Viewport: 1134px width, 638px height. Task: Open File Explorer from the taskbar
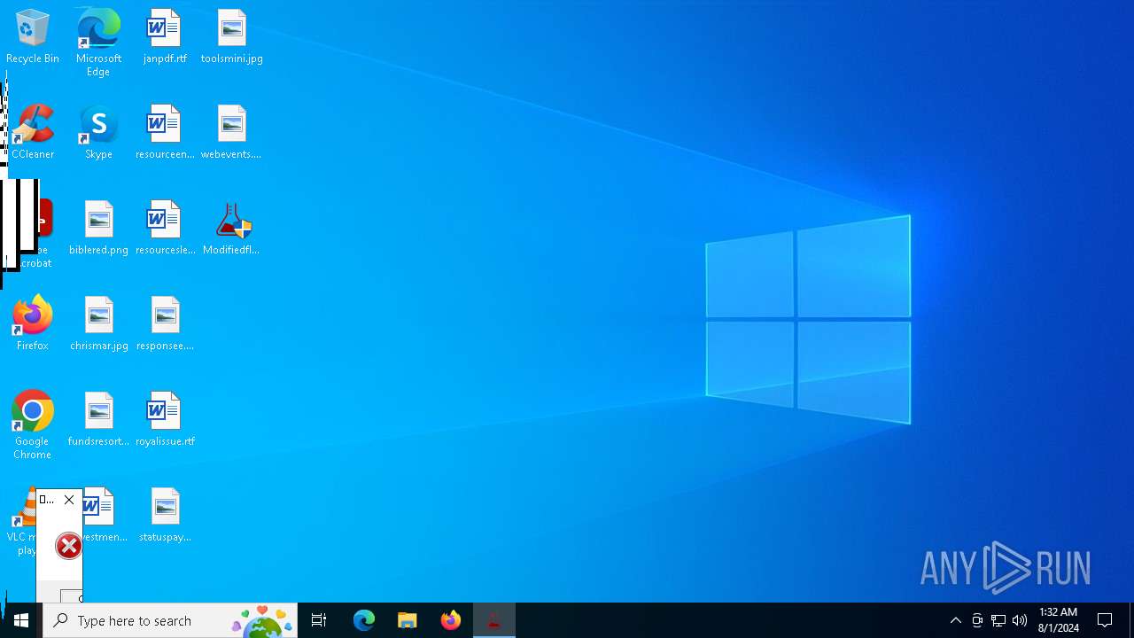[408, 620]
